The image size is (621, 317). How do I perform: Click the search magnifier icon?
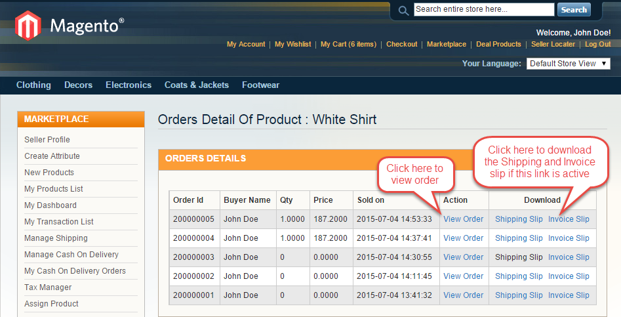[403, 11]
